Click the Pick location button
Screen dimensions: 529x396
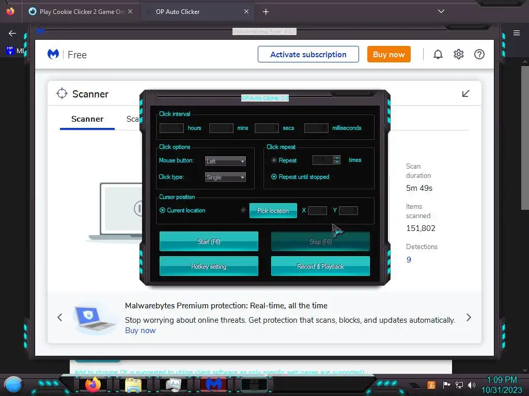273,210
